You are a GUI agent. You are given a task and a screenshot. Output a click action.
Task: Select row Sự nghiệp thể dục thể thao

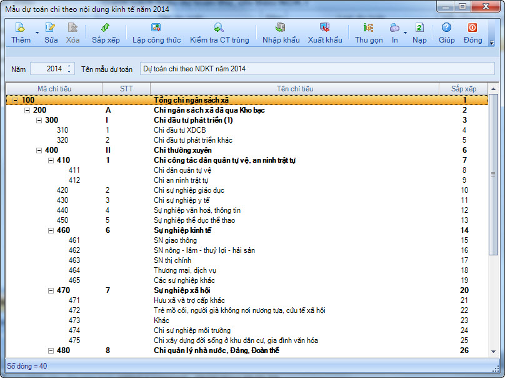coord(247,220)
